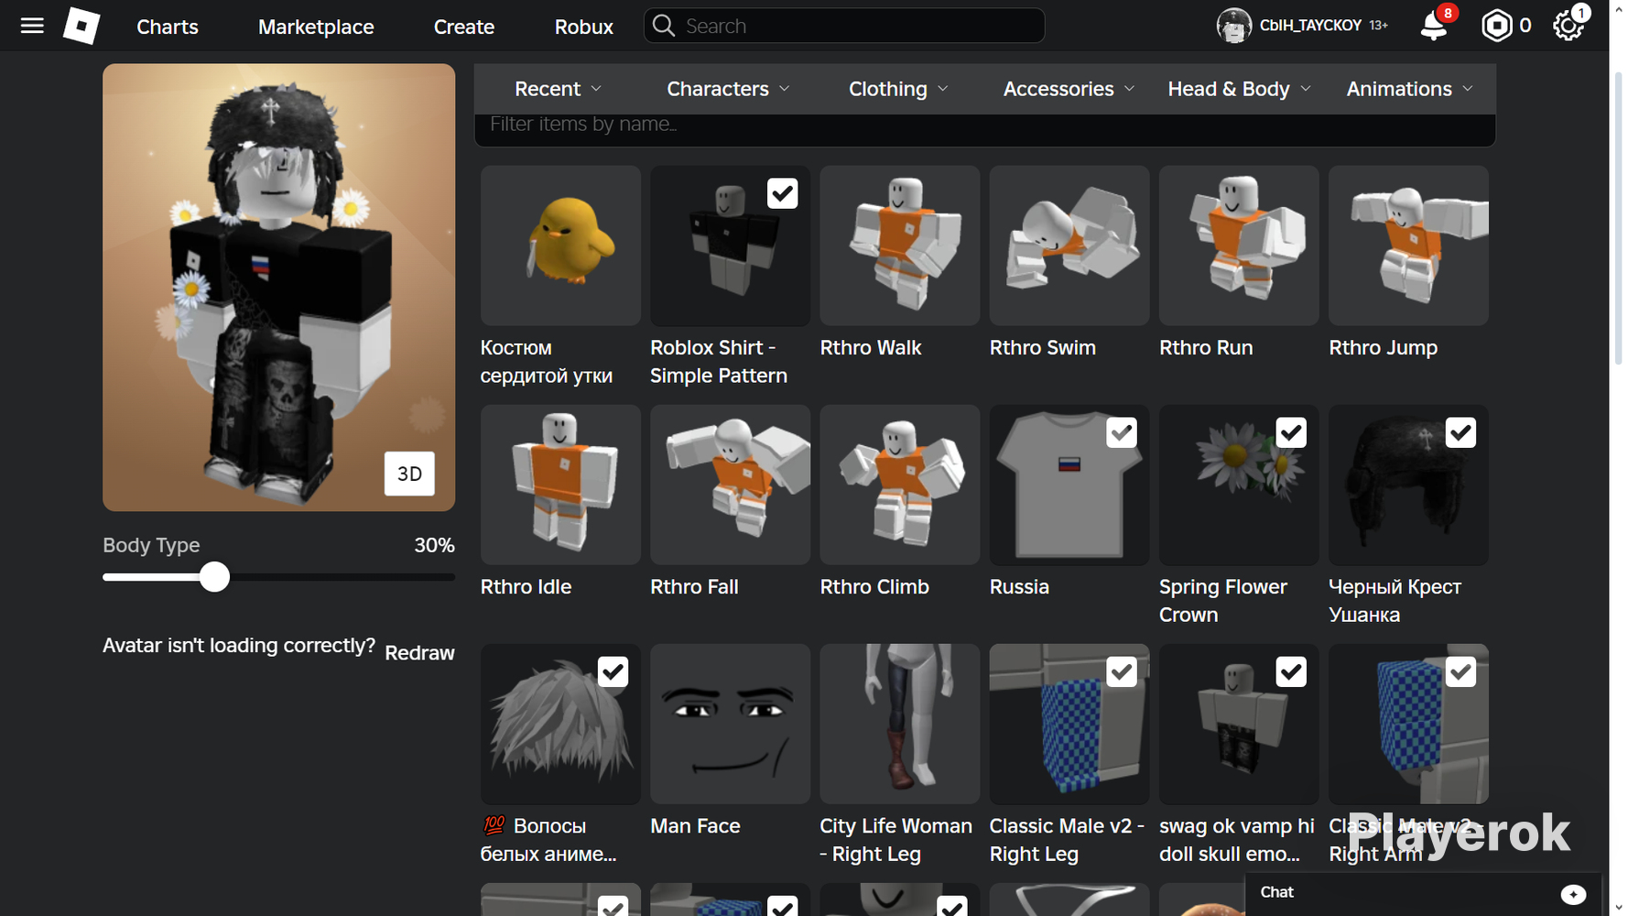The image size is (1628, 916).
Task: Uncheck Classic Male v2 Right Arm checkbox
Action: pos(1460,671)
